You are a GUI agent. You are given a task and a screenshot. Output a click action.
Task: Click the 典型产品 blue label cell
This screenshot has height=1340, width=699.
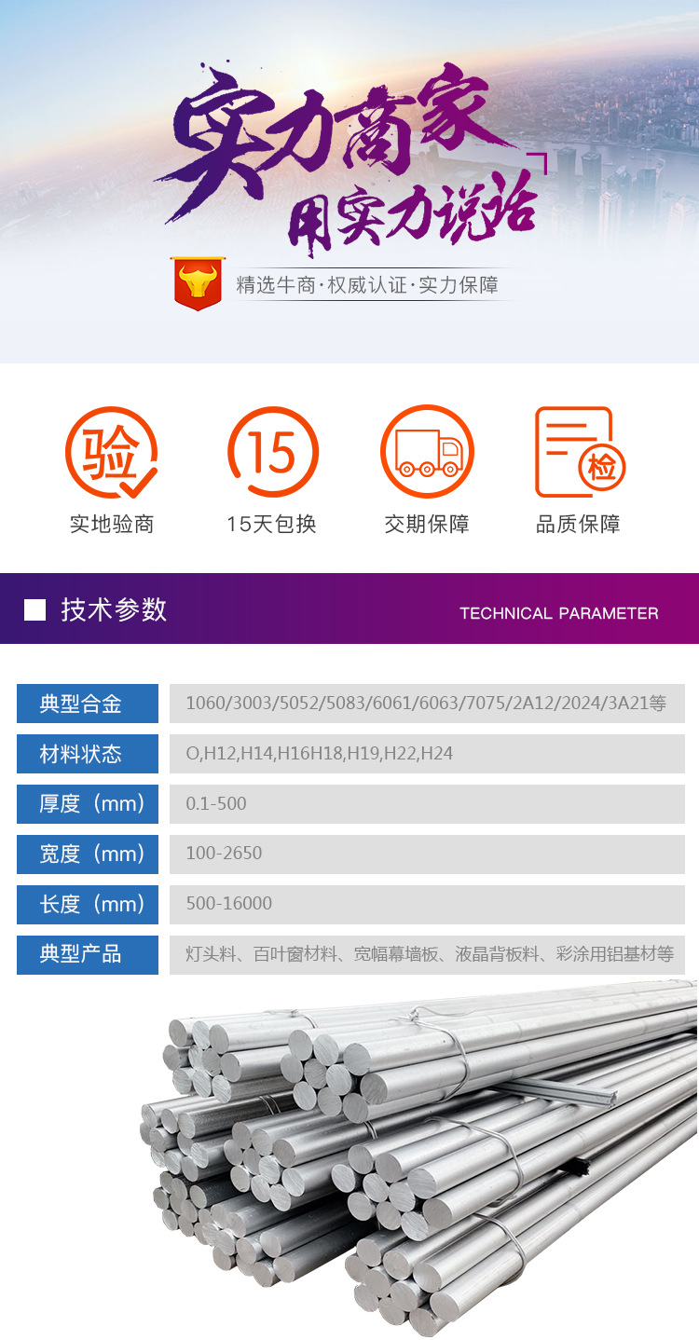88,955
